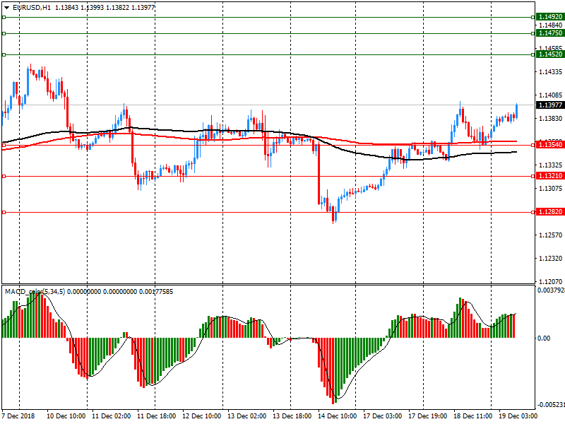Click the 7 Dec 2018 date label
This screenshot has width=565, height=424.
click(18, 416)
